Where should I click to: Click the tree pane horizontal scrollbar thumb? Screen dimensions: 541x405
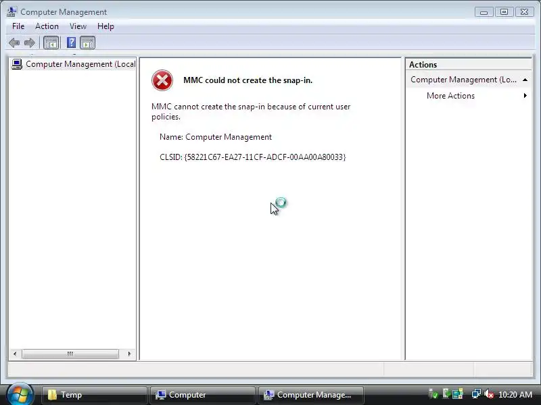(x=70, y=354)
